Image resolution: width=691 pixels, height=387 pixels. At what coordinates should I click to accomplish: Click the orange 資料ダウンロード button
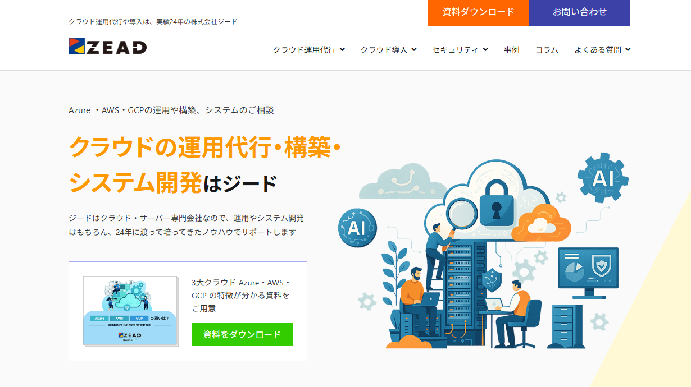coord(479,13)
